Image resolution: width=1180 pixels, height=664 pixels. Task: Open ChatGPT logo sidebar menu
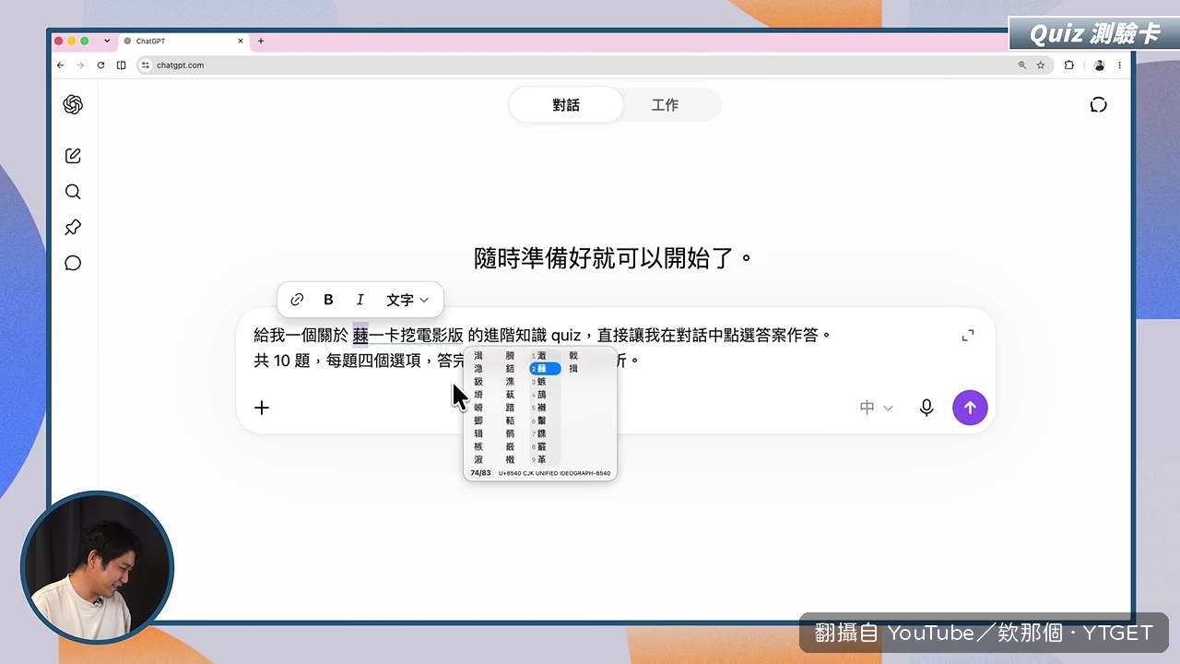(73, 105)
